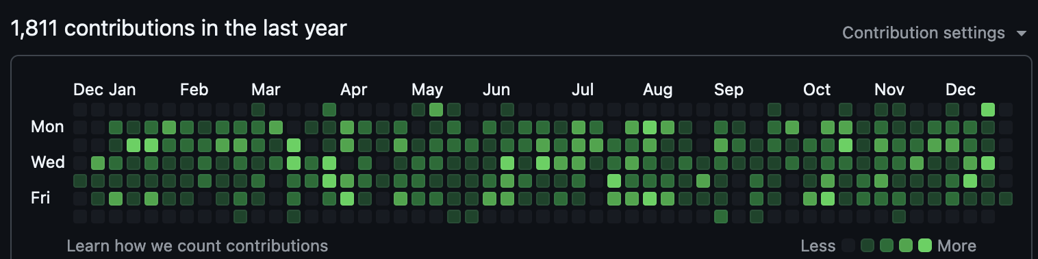
Task: Open Learn how we count contributions link
Action: 197,246
